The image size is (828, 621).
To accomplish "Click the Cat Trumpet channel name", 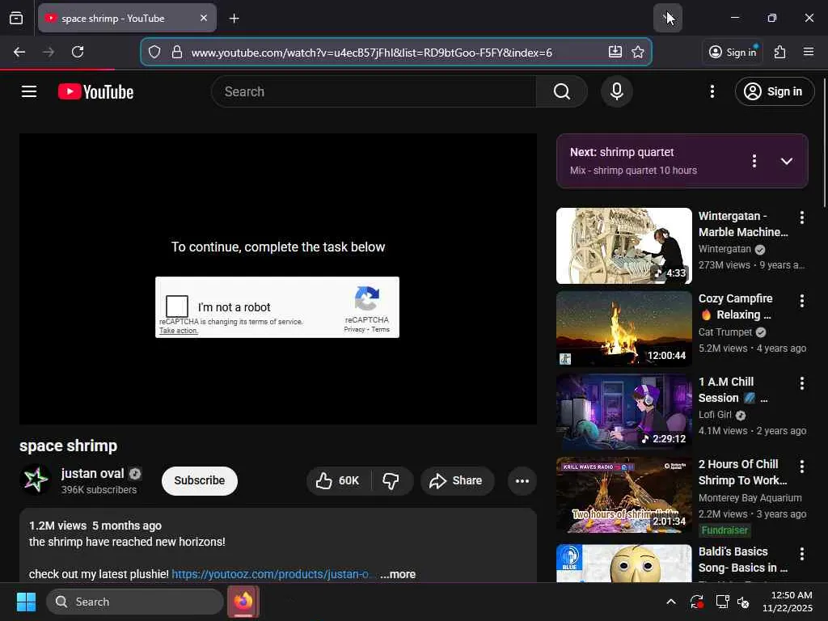I will 725,332.
